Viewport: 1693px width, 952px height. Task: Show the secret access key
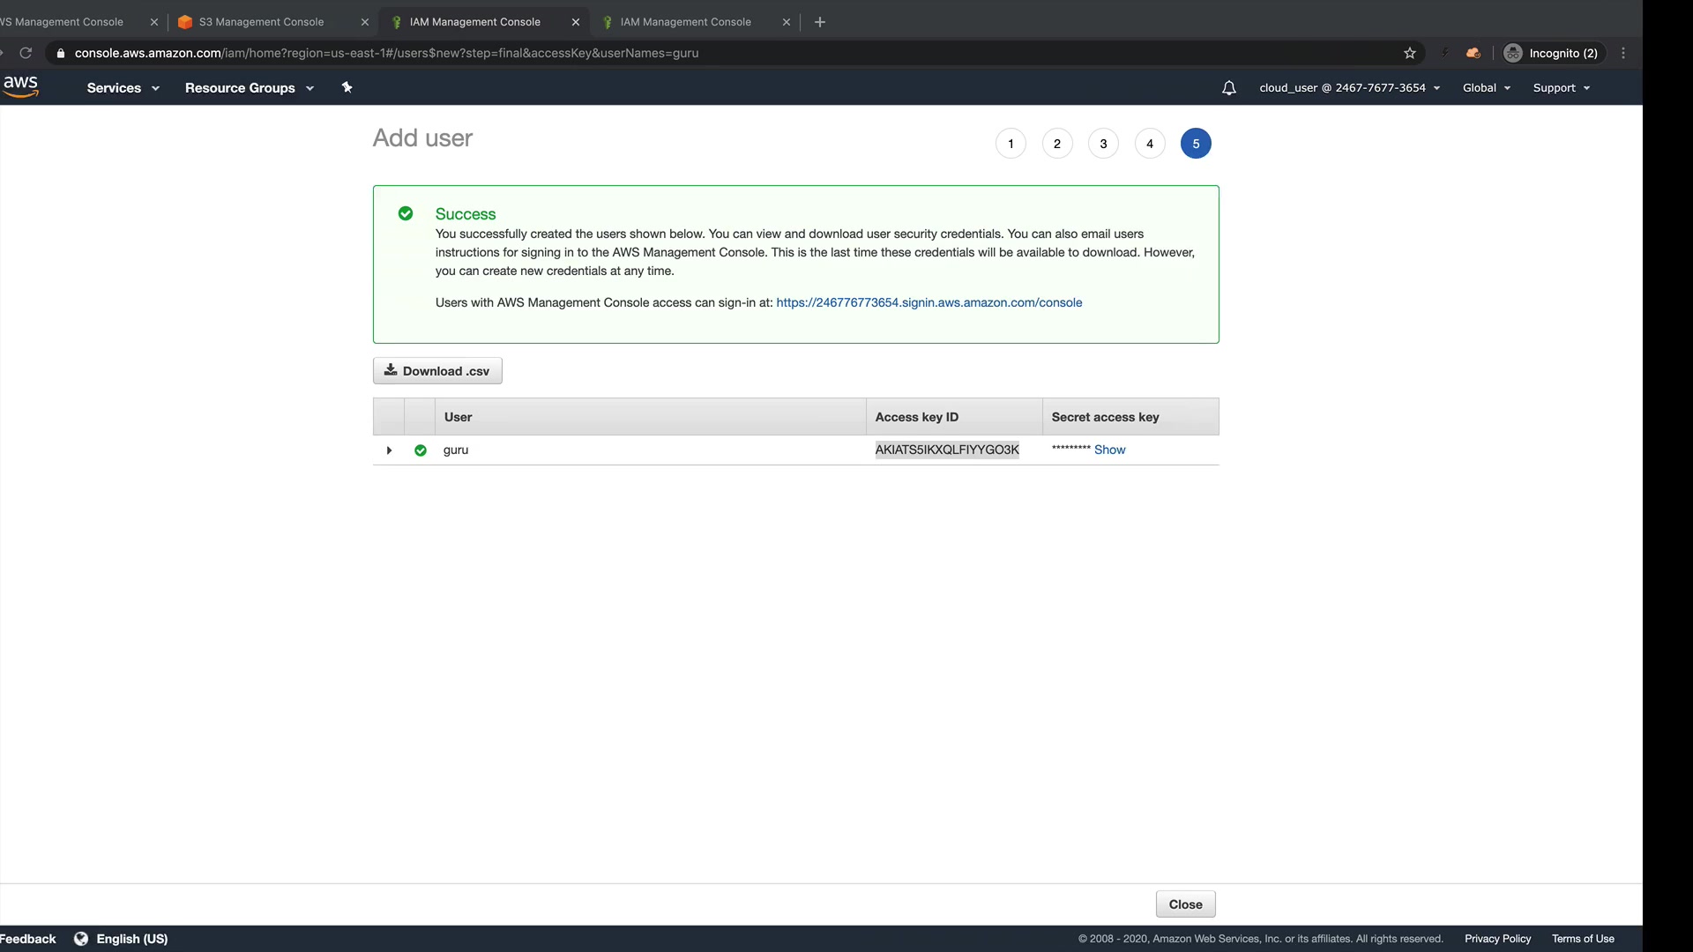click(1109, 450)
